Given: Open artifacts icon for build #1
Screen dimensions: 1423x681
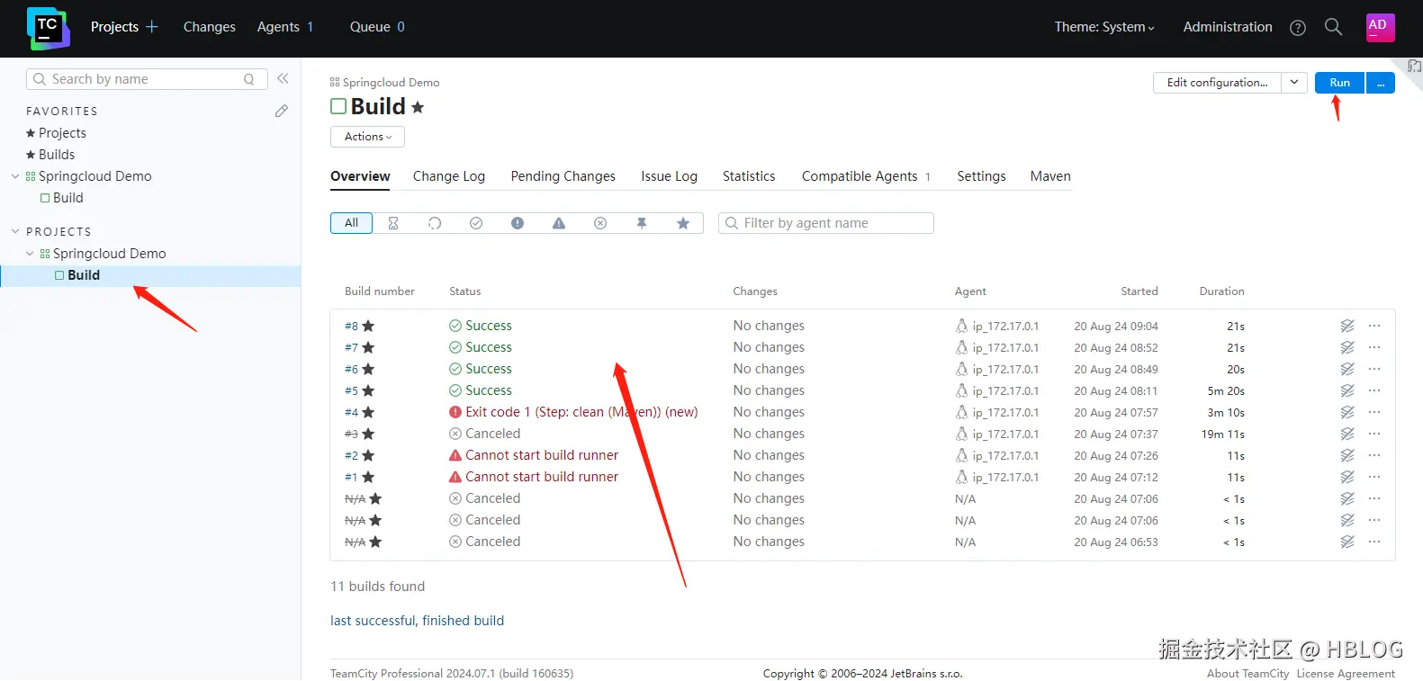Looking at the screenshot, I should coord(1347,477).
